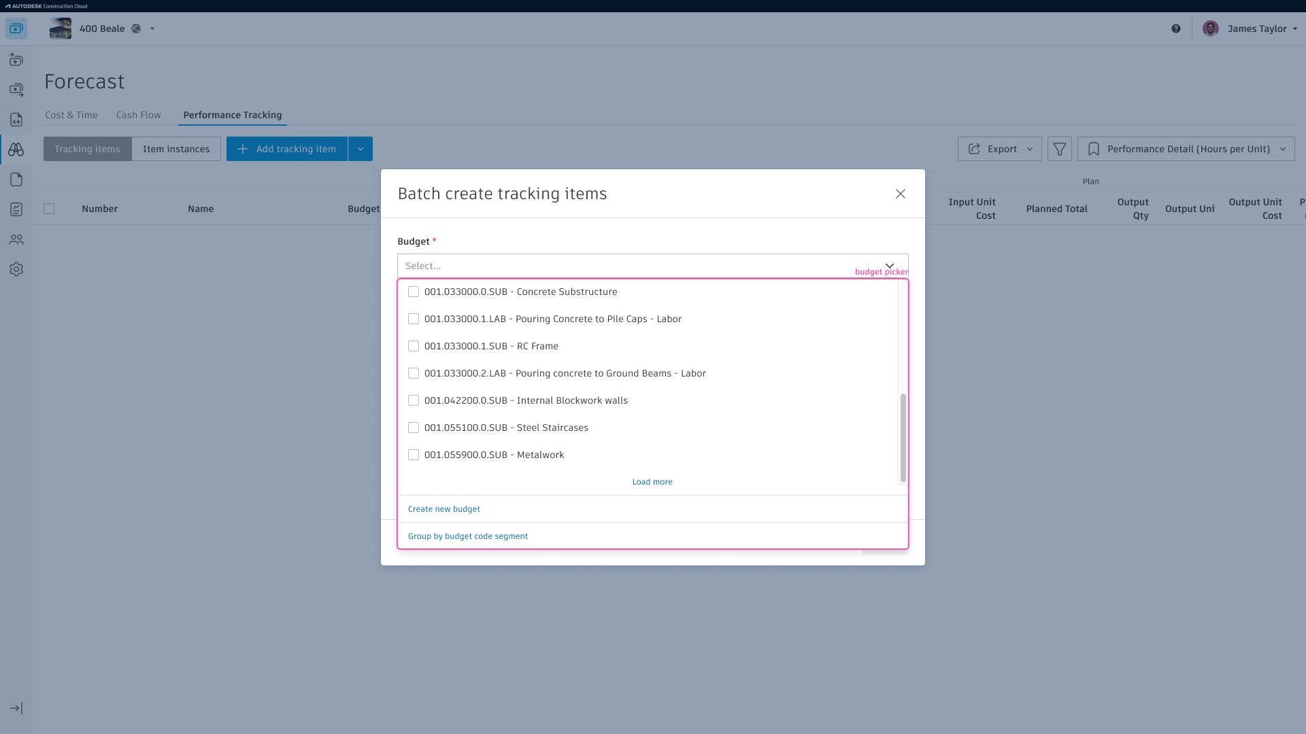Click the globe icon beside 400 Beale
The height and width of the screenshot is (734, 1306).
136,29
